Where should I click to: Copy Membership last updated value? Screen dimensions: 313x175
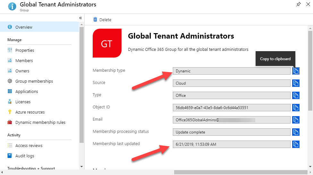pyautogui.click(x=296, y=144)
